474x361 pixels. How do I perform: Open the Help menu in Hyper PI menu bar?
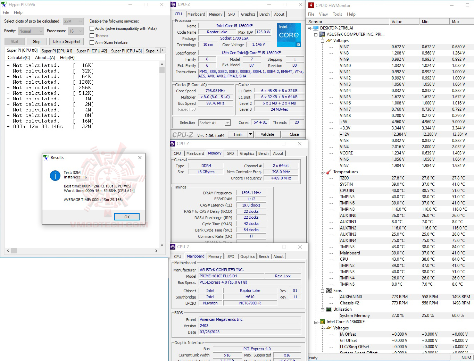[x=18, y=12]
